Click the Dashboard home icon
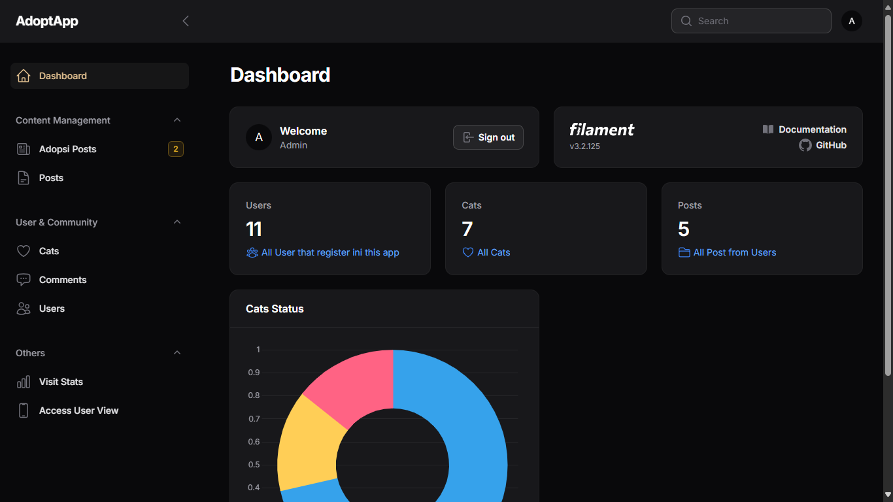Viewport: 893px width, 502px height. pyautogui.click(x=24, y=75)
